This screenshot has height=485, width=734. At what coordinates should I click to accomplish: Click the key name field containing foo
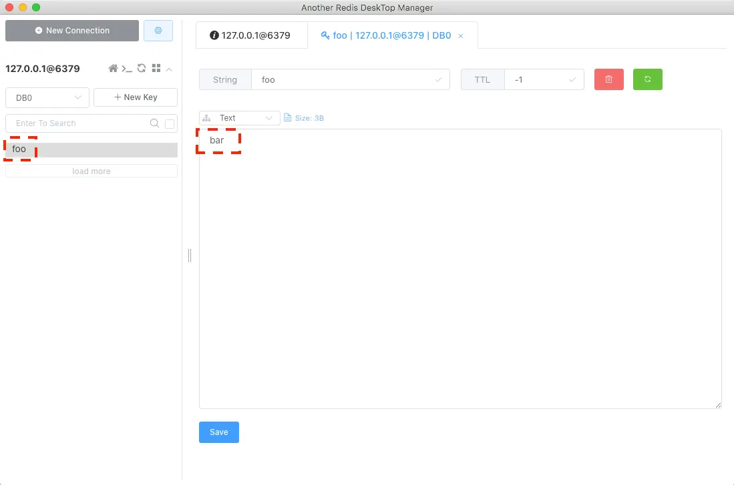350,79
